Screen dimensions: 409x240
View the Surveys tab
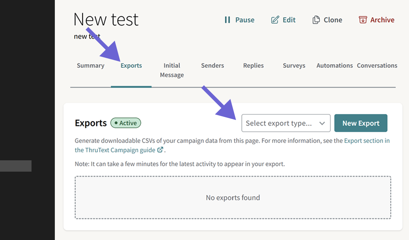click(x=294, y=66)
